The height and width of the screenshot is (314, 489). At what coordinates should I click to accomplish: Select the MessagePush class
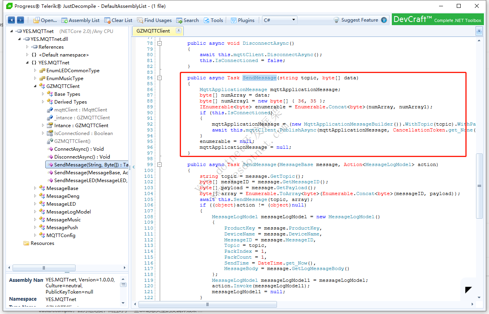click(x=62, y=227)
